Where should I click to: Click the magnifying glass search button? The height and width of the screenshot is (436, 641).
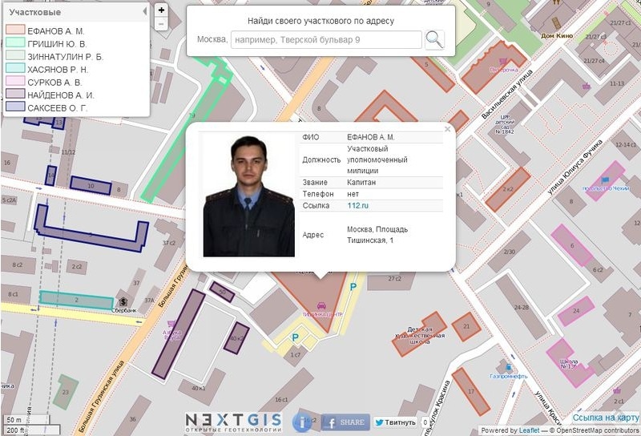click(433, 39)
